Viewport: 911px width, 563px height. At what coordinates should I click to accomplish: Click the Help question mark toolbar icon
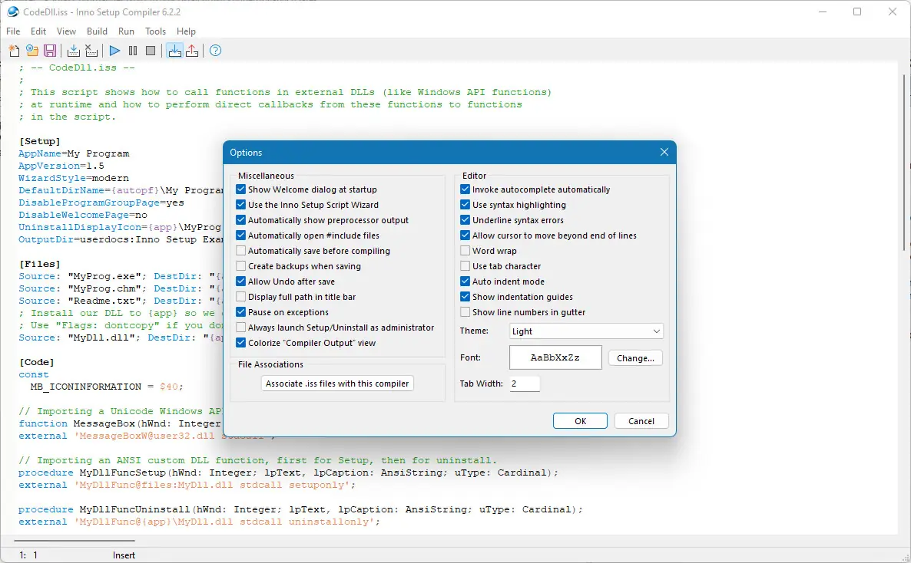(x=215, y=51)
